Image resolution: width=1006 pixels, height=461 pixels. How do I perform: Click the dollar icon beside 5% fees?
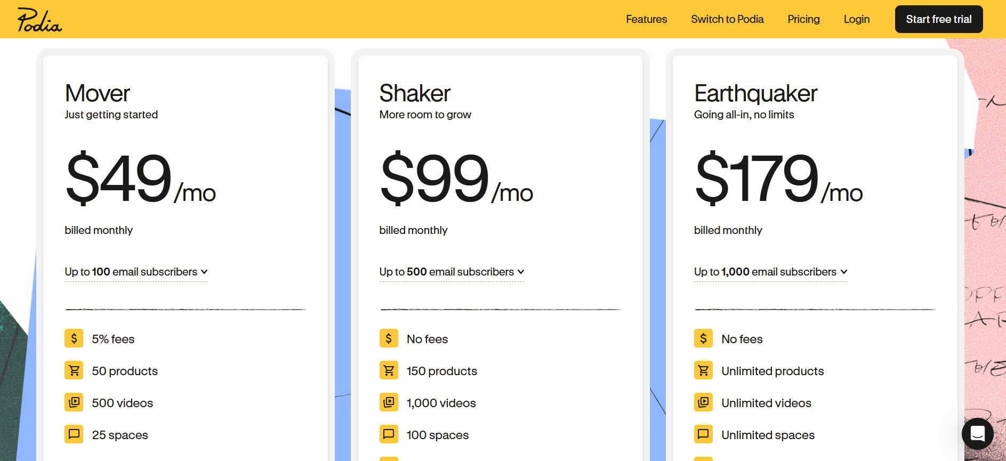coord(74,338)
